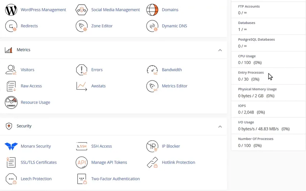306x191 pixels.
Task: Open the Two-Factor Authentication link
Action: click(x=116, y=179)
